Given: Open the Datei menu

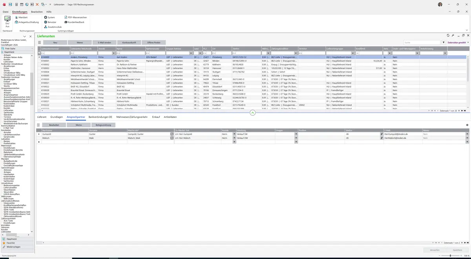Looking at the screenshot, I should pos(5,12).
